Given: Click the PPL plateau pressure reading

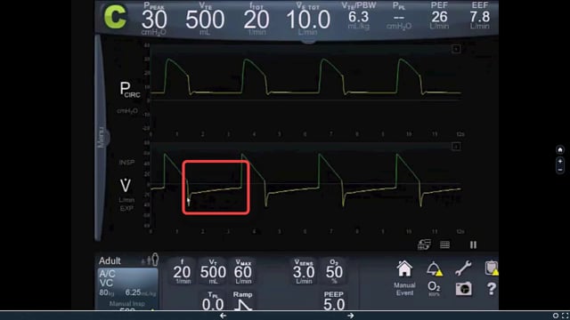Looking at the screenshot, I should (399, 16).
